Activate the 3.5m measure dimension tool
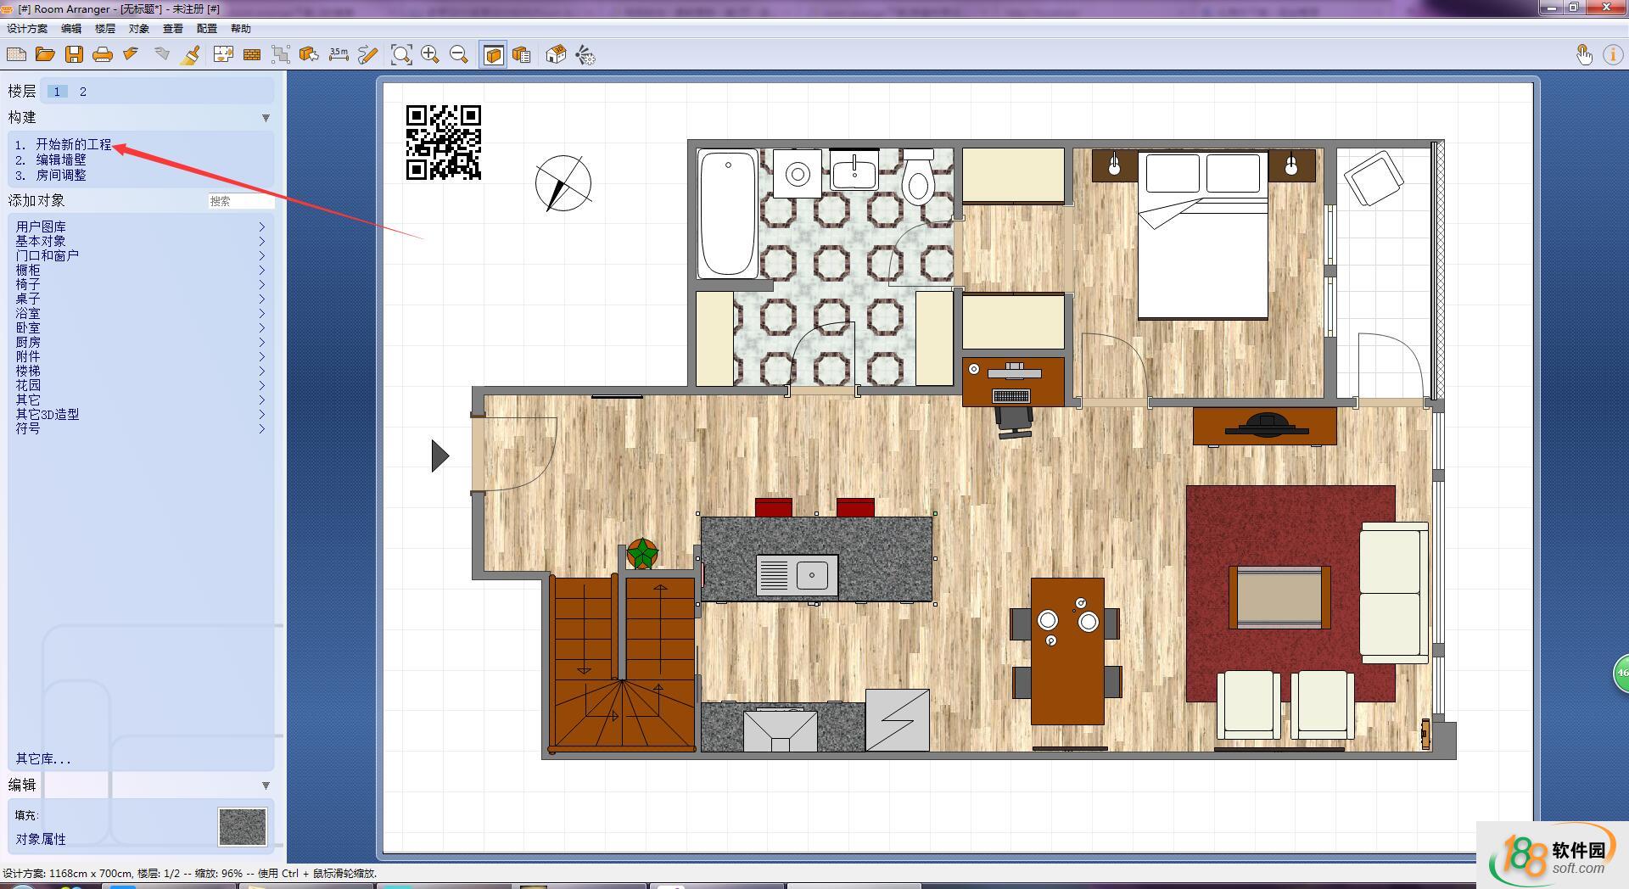The image size is (1629, 889). pos(339,55)
